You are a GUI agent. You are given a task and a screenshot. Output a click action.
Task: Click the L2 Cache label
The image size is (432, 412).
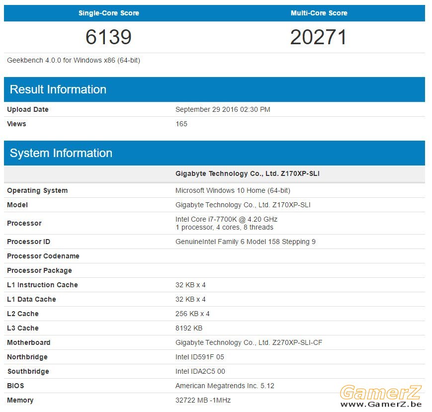point(23,314)
